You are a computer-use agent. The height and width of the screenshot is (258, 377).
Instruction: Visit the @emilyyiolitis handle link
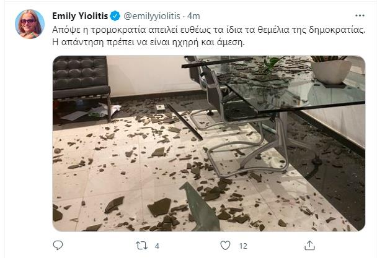[152, 16]
